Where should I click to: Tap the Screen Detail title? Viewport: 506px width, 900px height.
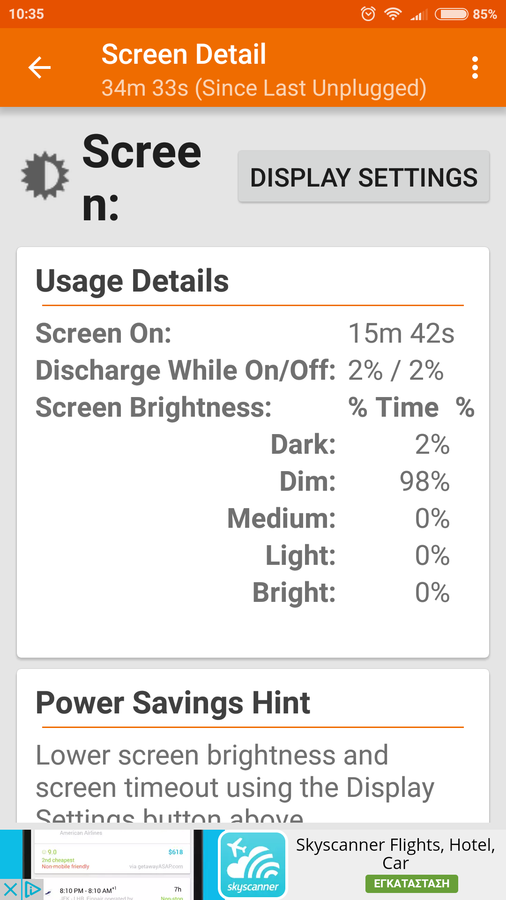[184, 54]
